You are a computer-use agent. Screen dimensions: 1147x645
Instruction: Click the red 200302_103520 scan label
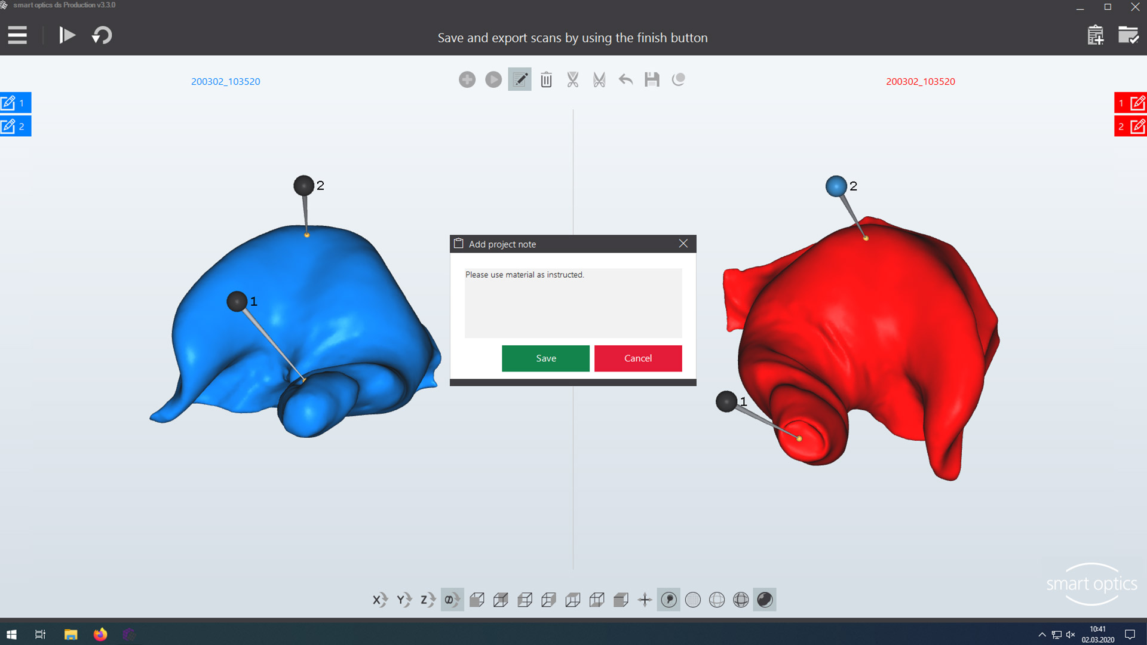click(921, 81)
